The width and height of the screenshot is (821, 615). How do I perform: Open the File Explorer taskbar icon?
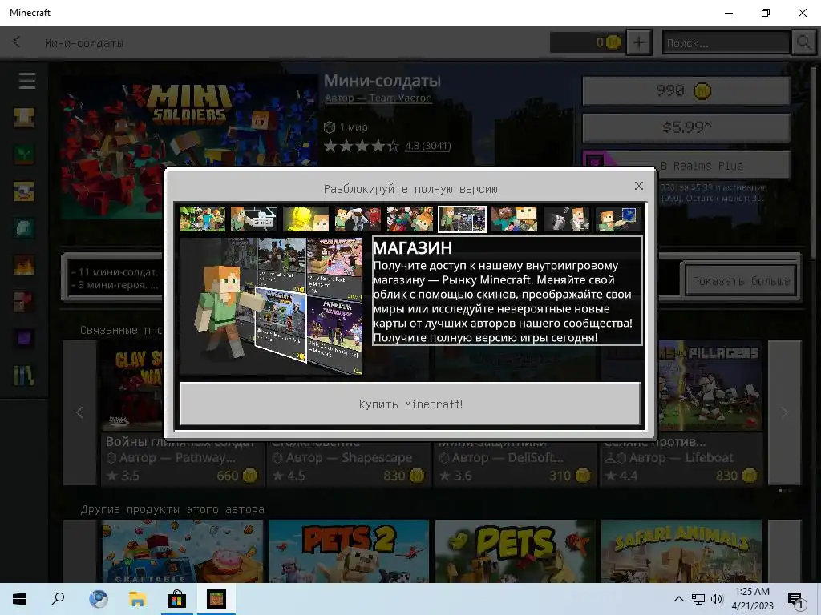138,599
